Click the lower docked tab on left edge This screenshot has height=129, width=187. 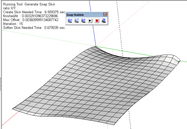[x=1, y=87]
